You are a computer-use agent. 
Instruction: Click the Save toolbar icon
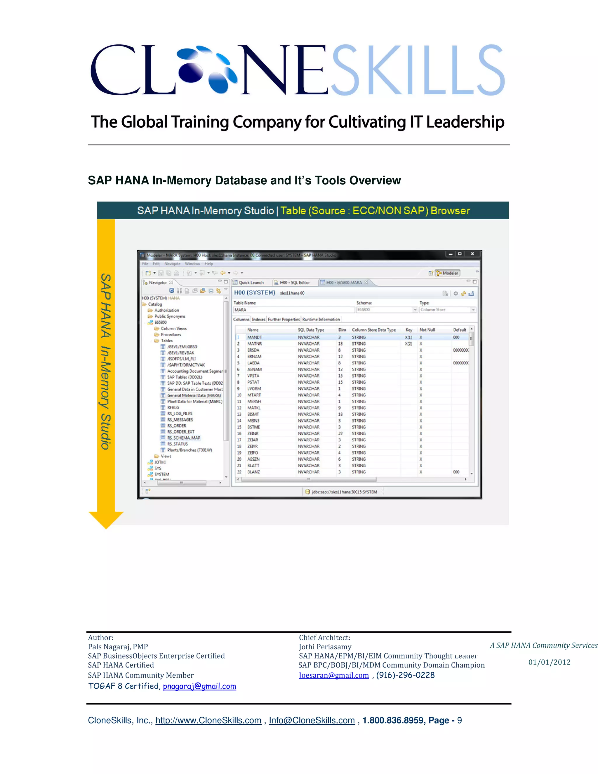[161, 273]
